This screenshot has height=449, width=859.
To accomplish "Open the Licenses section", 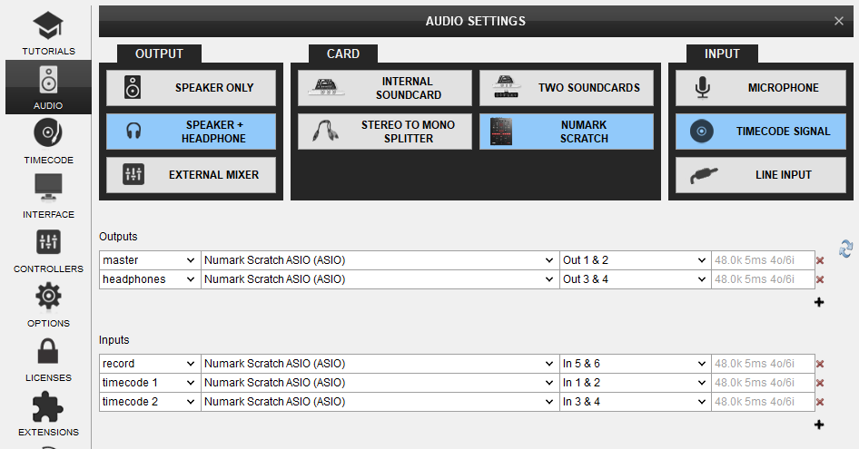I will [48, 359].
